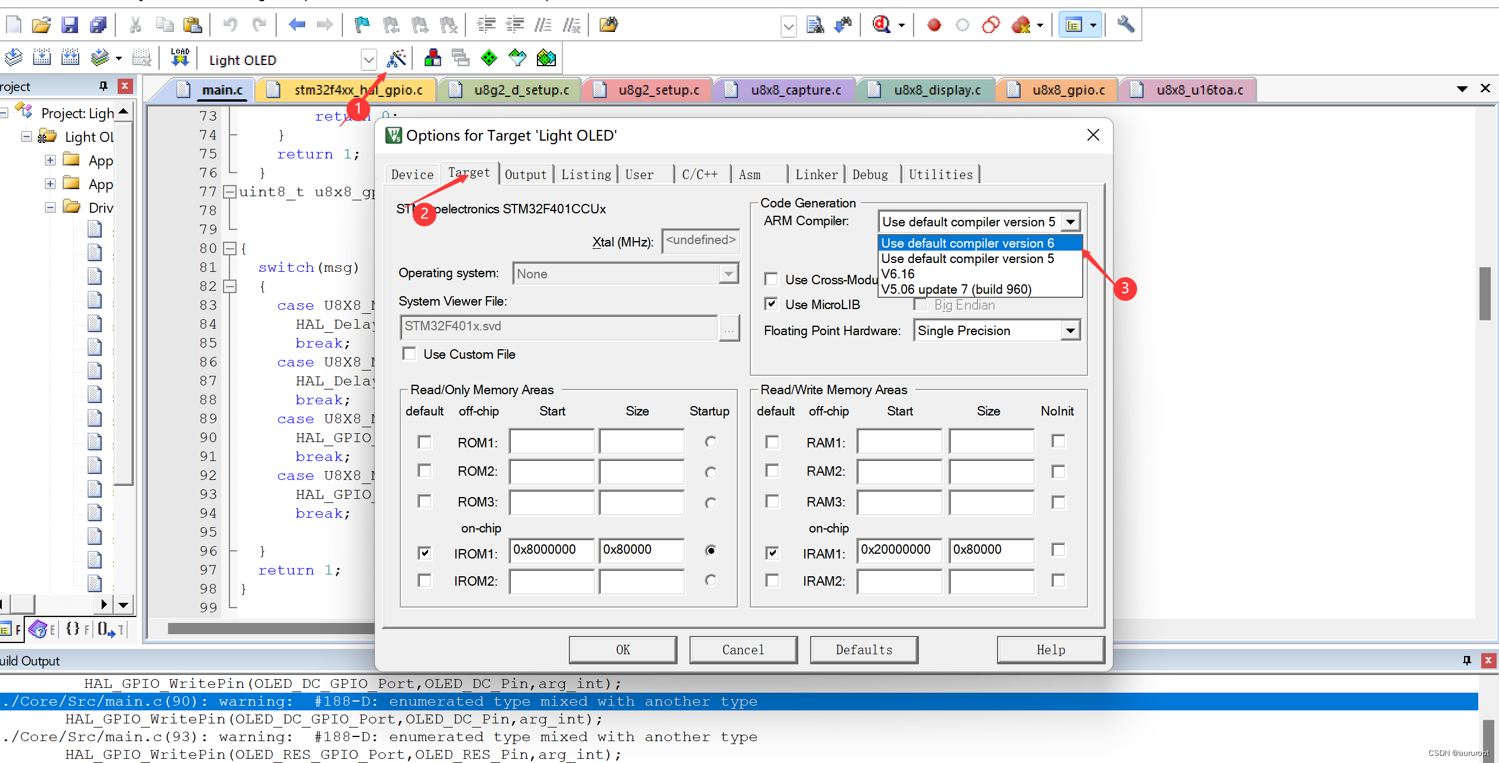Open the editor tabs list dropdown arrow
Image resolution: width=1499 pixels, height=763 pixels.
click(1462, 89)
